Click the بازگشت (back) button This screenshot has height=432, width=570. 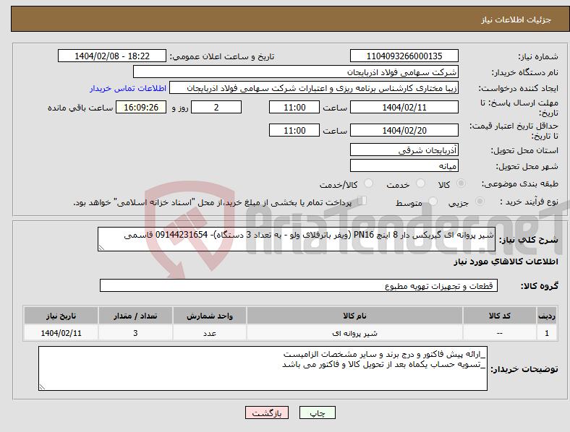click(267, 412)
